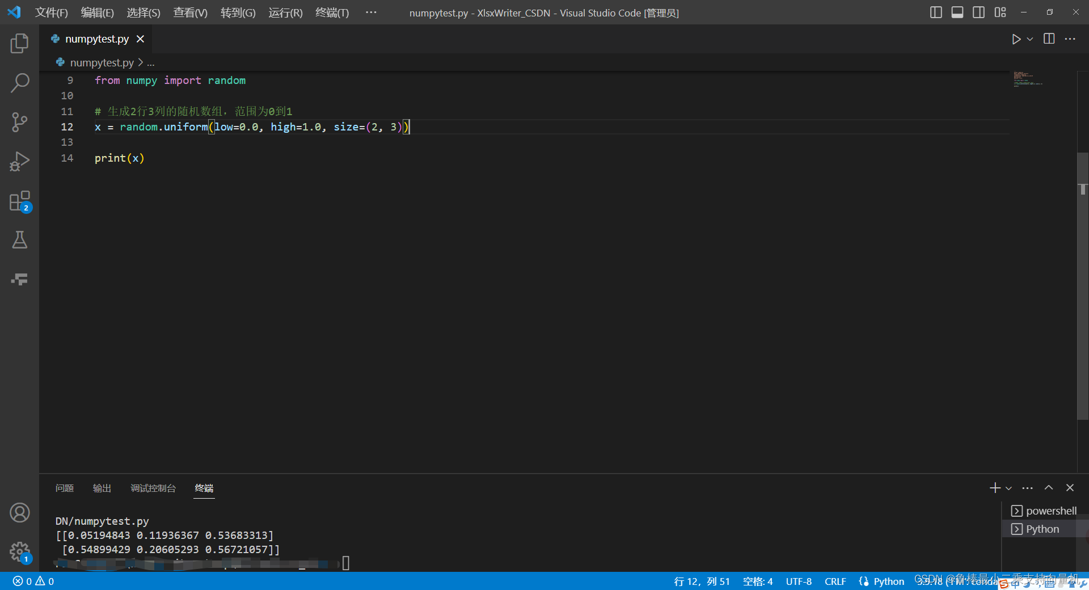Create a new terminal with plus icon

click(995, 488)
